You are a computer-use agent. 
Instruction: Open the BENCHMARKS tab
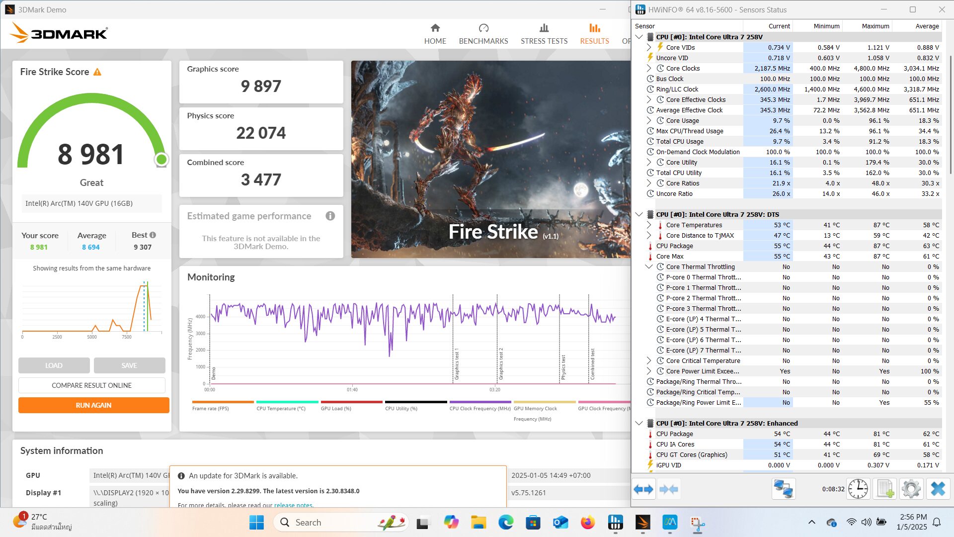coord(483,34)
